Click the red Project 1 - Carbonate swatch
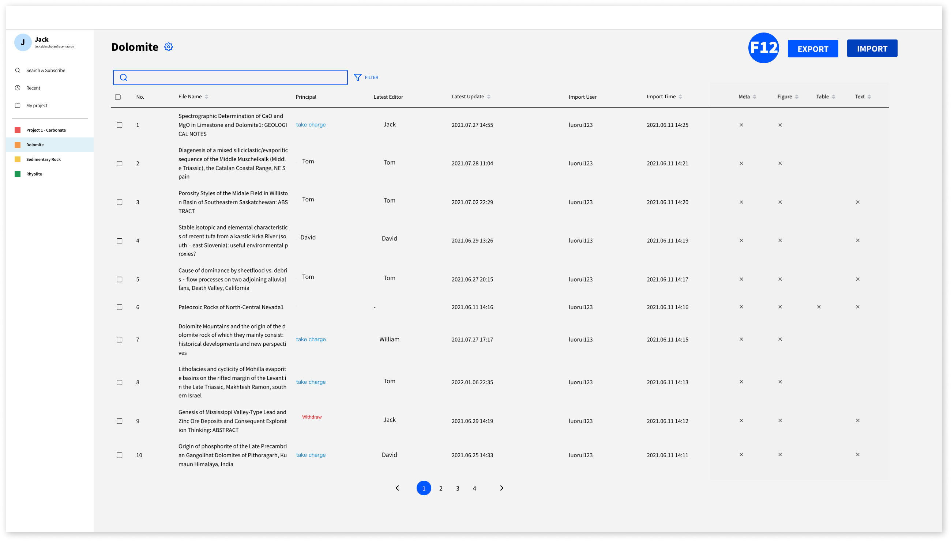 coord(18,130)
